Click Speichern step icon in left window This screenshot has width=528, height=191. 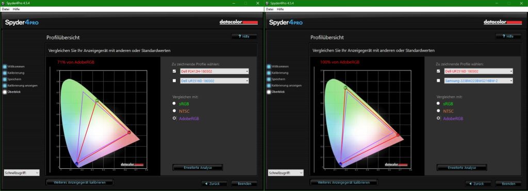[x=5, y=79]
